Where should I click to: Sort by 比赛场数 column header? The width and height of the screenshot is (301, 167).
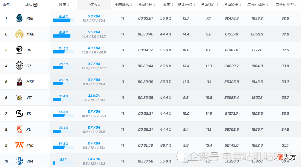[x=123, y=5]
